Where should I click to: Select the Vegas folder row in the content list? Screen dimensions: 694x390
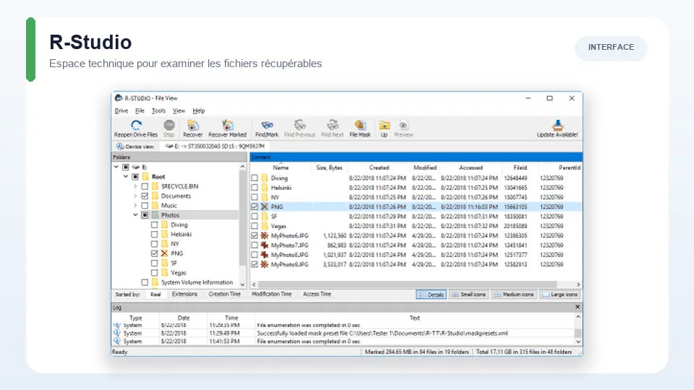pos(416,226)
